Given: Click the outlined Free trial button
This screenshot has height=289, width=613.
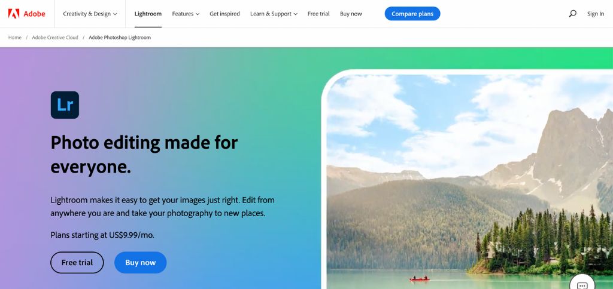Looking at the screenshot, I should (77, 263).
